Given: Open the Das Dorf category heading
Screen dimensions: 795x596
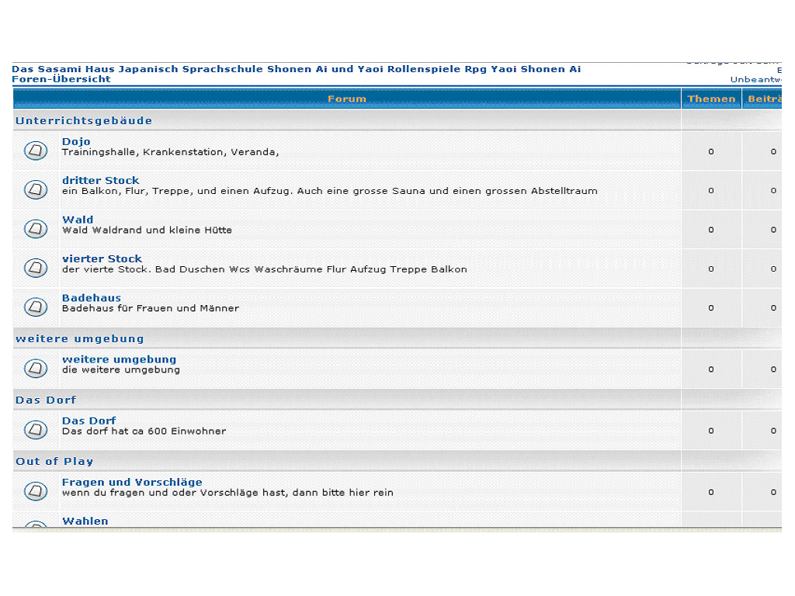Looking at the screenshot, I should click(x=46, y=400).
